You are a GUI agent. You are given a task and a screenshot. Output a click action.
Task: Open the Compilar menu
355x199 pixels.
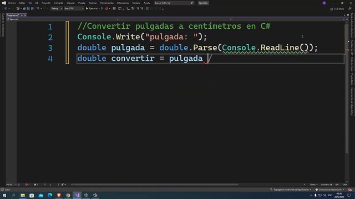click(59, 3)
